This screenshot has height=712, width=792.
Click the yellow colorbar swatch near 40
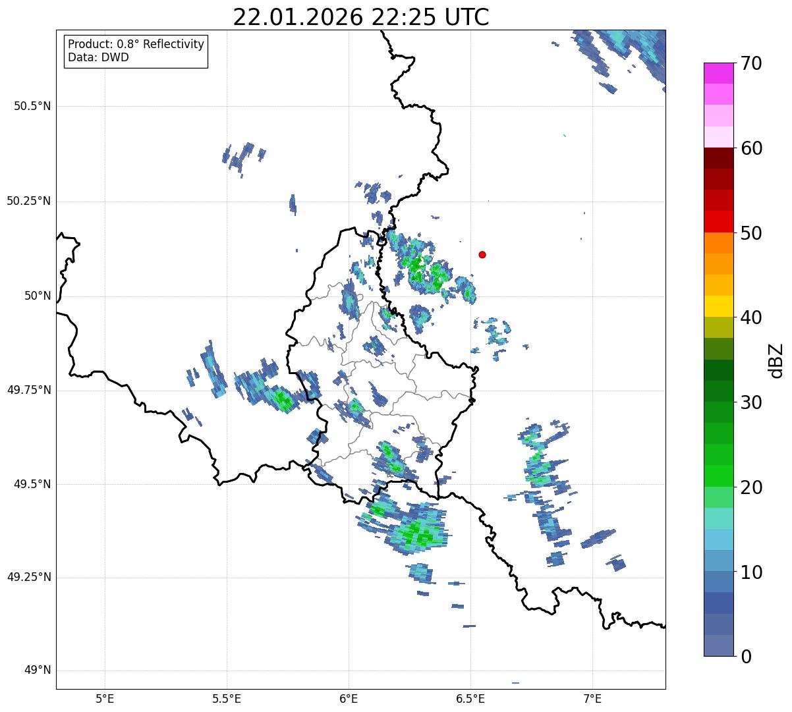[718, 306]
